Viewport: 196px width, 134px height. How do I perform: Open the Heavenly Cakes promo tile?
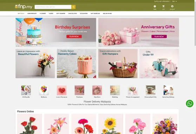click(77, 63)
